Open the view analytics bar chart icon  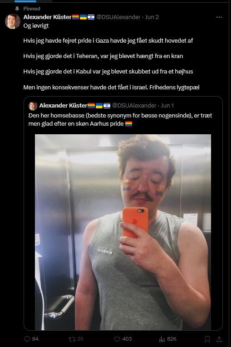162,339
